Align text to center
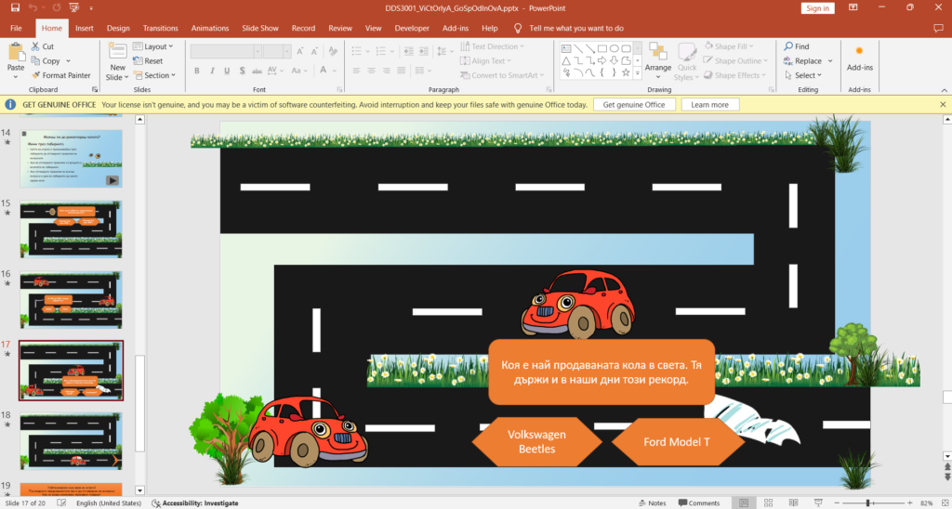This screenshot has height=509, width=952. click(x=372, y=71)
